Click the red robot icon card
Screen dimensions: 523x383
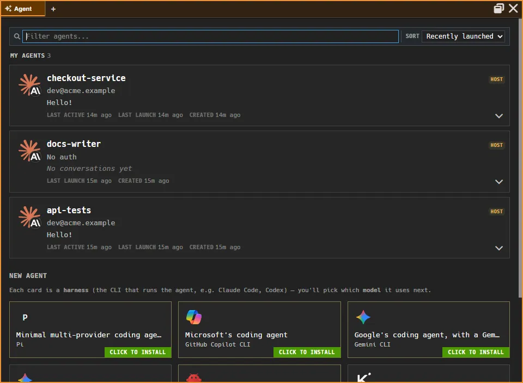click(x=194, y=378)
